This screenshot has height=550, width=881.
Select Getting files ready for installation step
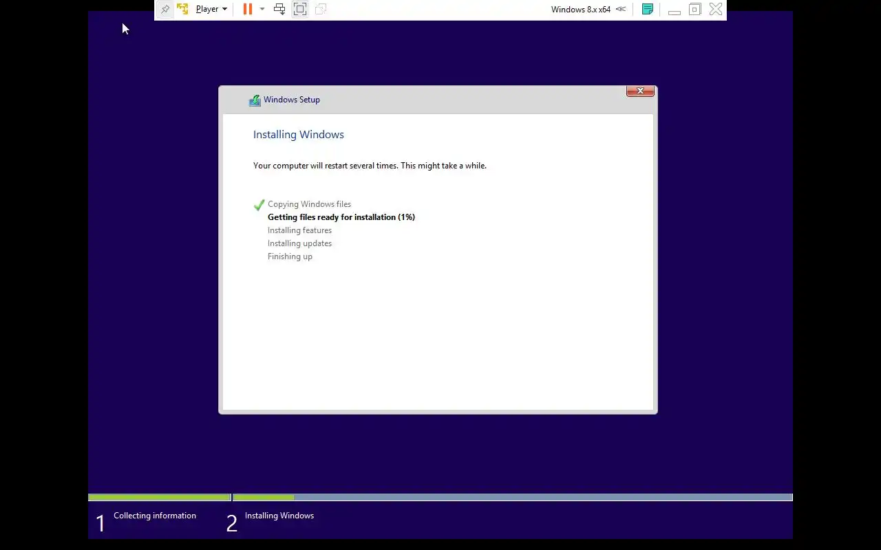coord(341,217)
